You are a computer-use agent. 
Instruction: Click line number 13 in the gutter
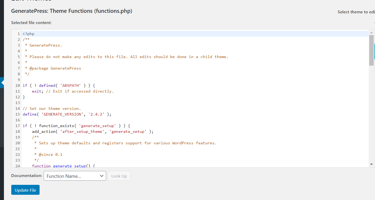pos(18,103)
